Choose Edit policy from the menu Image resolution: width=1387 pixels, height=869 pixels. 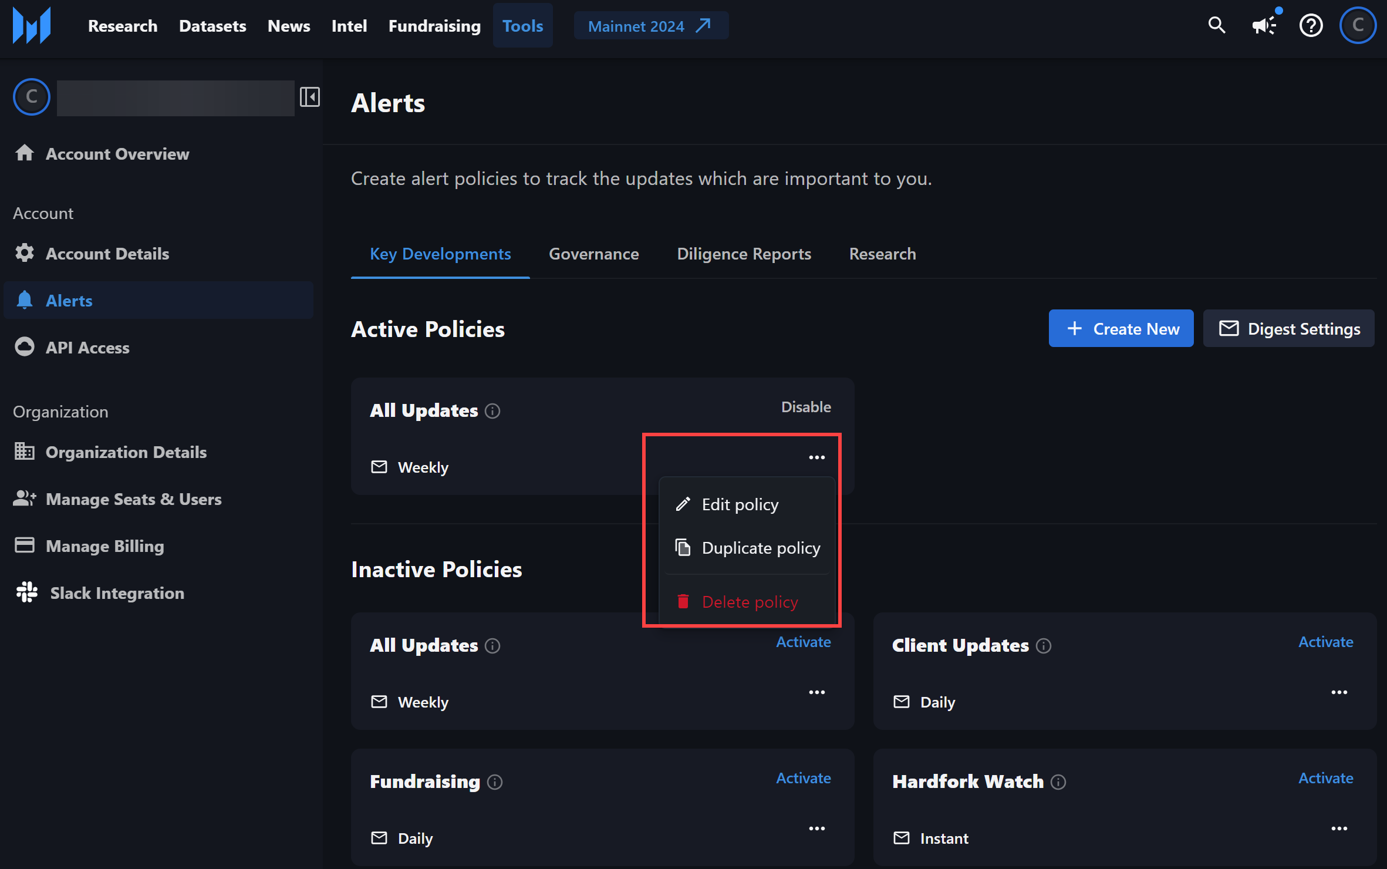pyautogui.click(x=747, y=504)
